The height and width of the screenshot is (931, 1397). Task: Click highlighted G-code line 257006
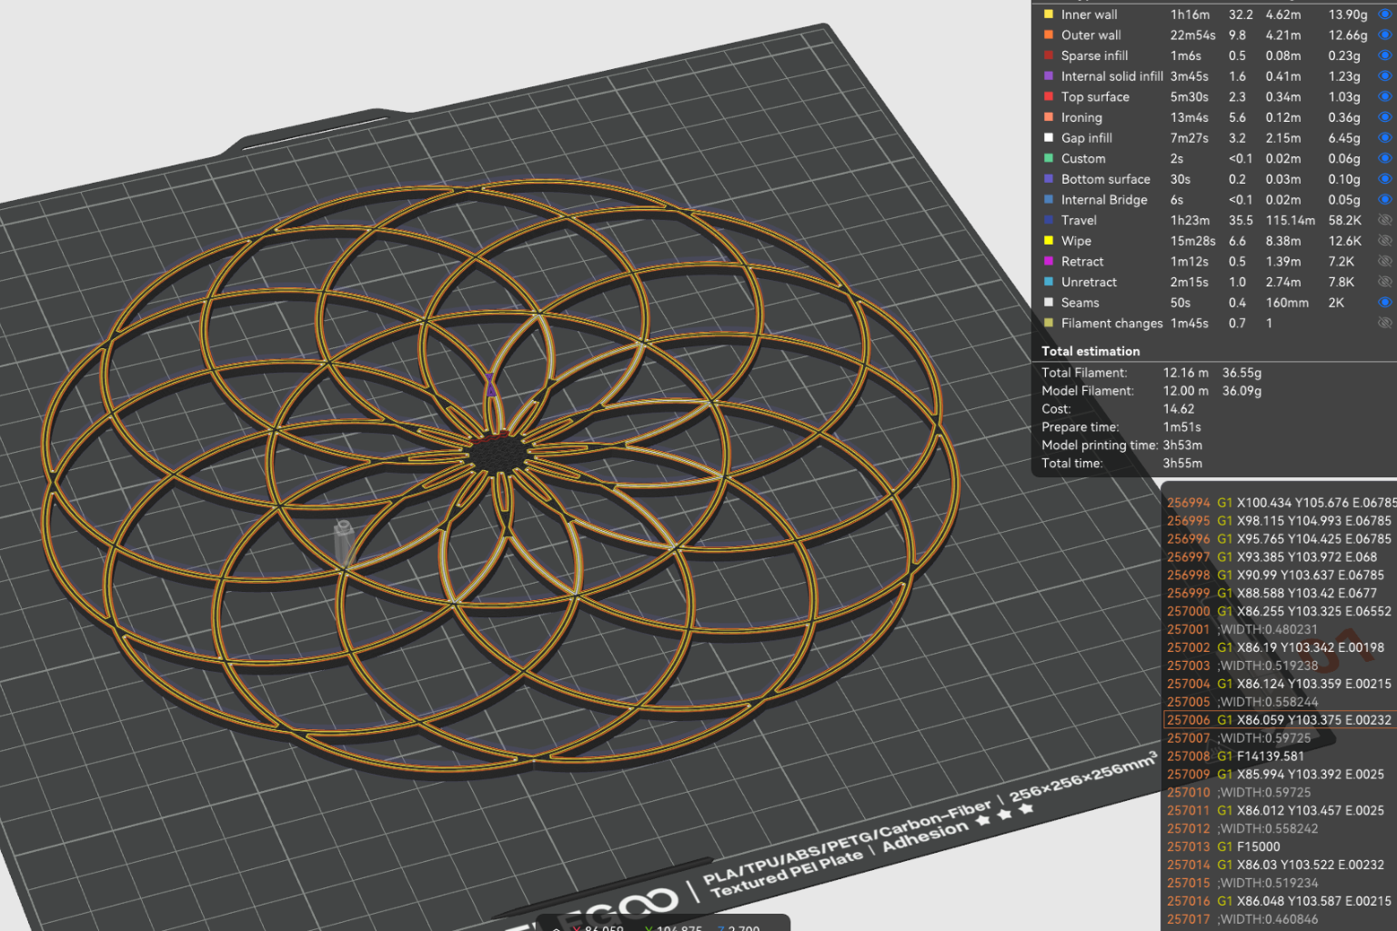pyautogui.click(x=1280, y=720)
